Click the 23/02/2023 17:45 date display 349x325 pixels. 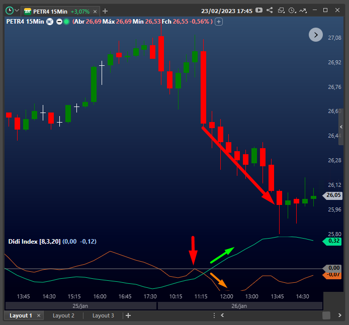pyautogui.click(x=227, y=11)
